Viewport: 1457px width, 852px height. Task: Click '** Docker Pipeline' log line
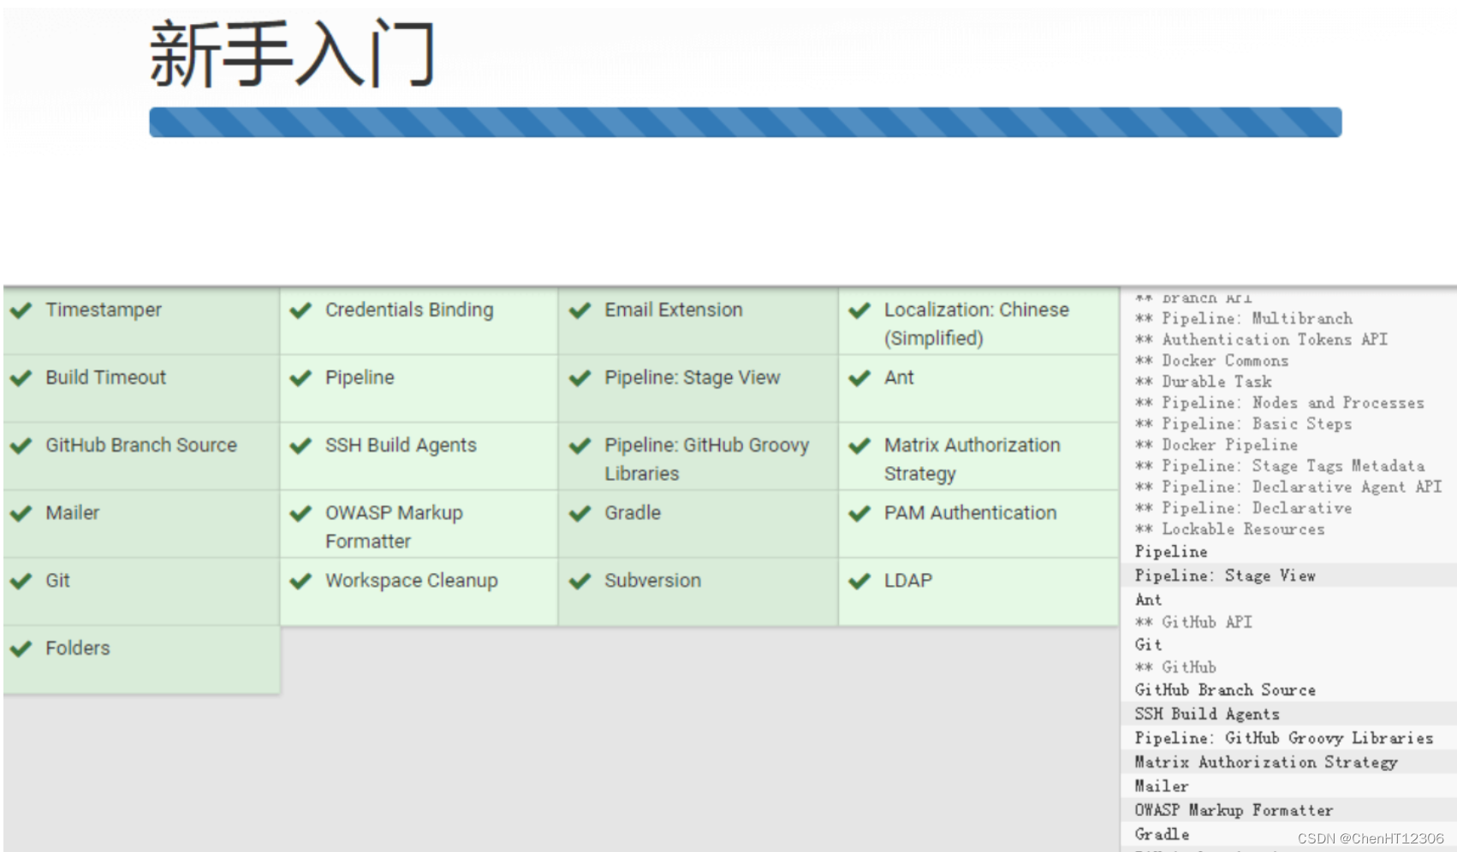pyautogui.click(x=1216, y=445)
